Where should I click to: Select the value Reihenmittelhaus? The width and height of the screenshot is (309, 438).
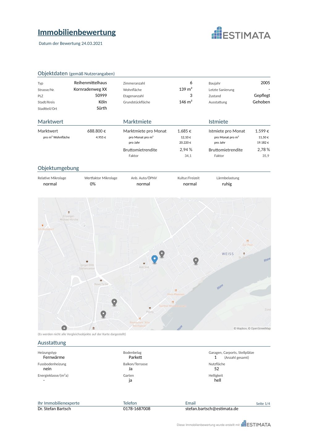(91, 83)
